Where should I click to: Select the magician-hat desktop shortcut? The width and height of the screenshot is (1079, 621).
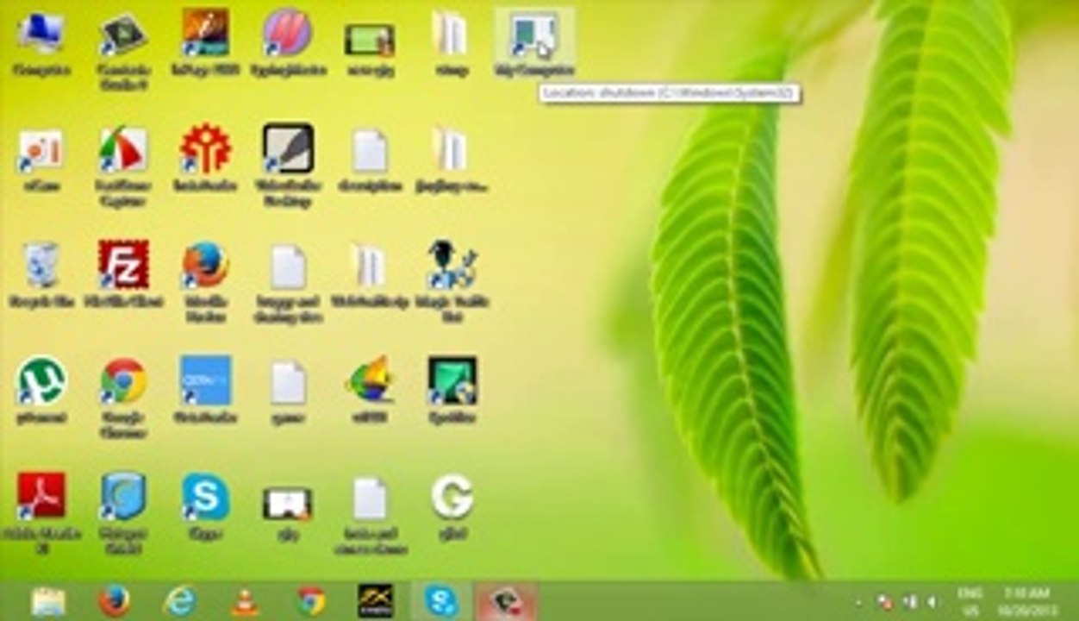[x=452, y=265]
